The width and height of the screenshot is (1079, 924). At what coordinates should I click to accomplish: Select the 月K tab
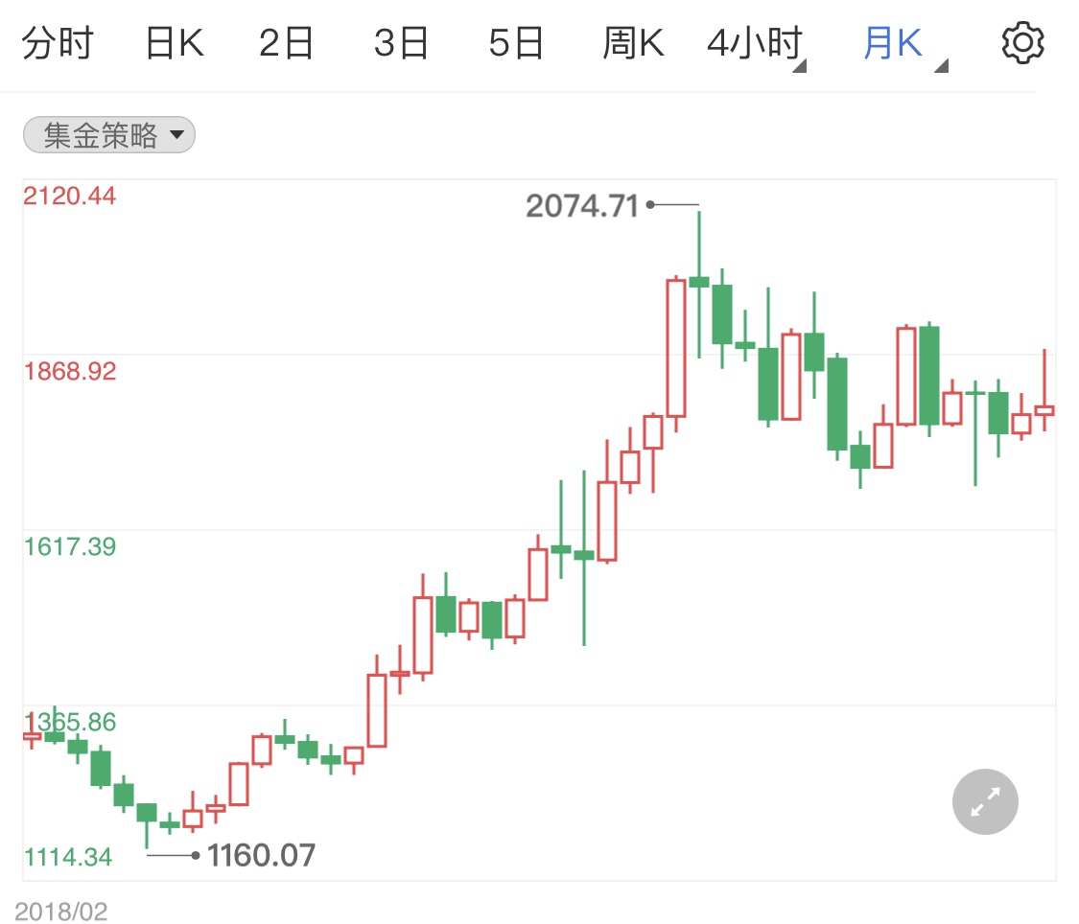tap(892, 44)
